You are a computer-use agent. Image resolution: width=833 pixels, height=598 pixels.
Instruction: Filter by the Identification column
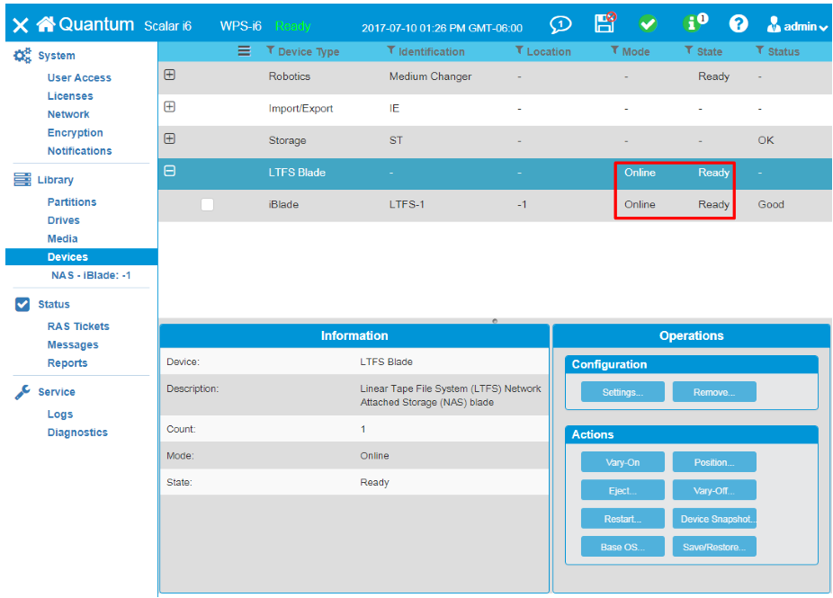[x=391, y=50]
